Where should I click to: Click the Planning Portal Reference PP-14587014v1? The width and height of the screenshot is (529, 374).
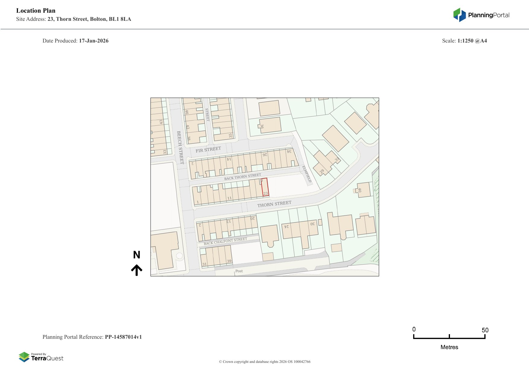click(x=123, y=337)
